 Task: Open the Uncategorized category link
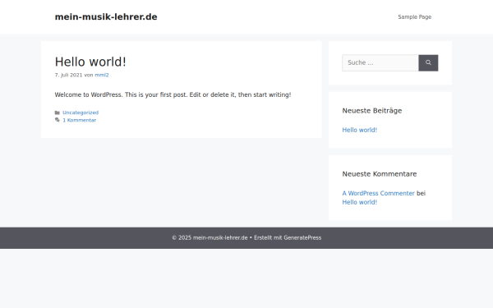click(81, 113)
